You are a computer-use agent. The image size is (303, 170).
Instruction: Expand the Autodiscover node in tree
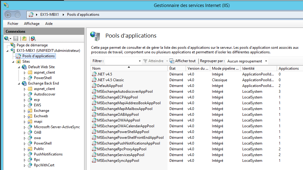point(25,94)
